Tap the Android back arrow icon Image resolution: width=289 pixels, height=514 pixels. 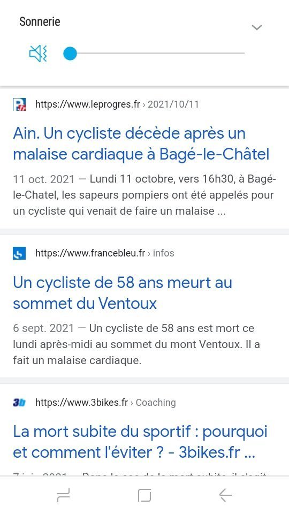225,495
